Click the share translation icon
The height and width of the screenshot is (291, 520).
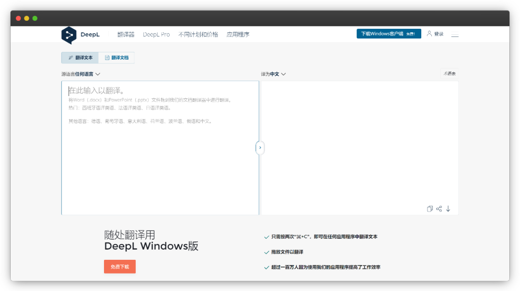[439, 209]
